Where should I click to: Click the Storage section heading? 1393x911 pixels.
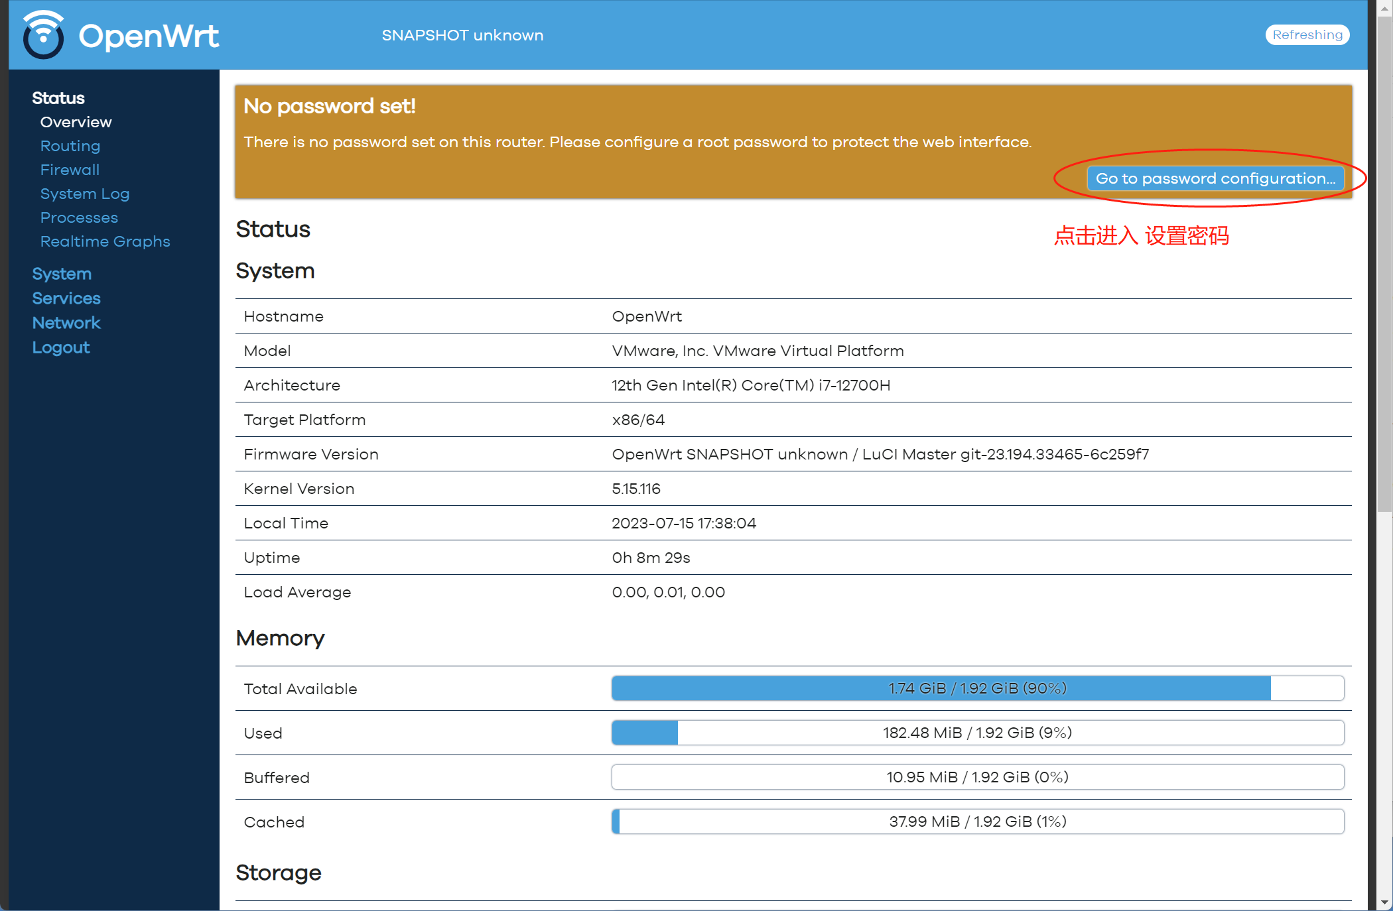pyautogui.click(x=279, y=873)
